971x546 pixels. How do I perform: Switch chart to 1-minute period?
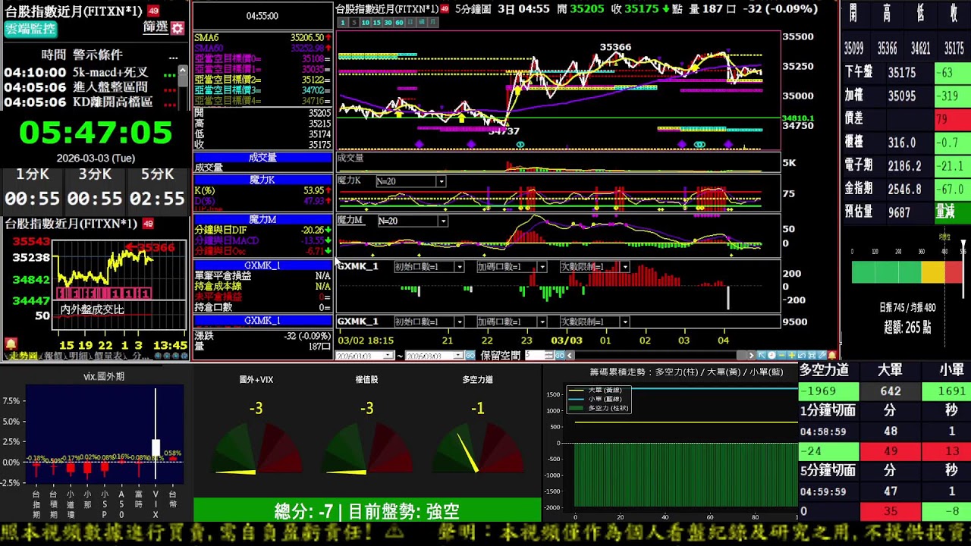343,23
